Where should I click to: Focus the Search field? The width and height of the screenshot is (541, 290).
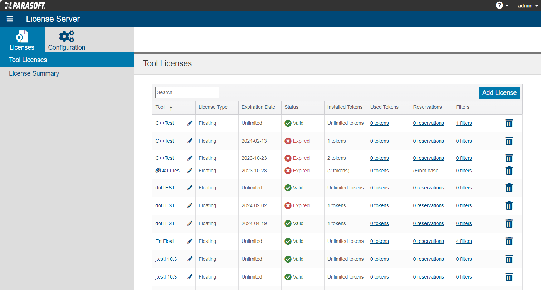point(187,92)
